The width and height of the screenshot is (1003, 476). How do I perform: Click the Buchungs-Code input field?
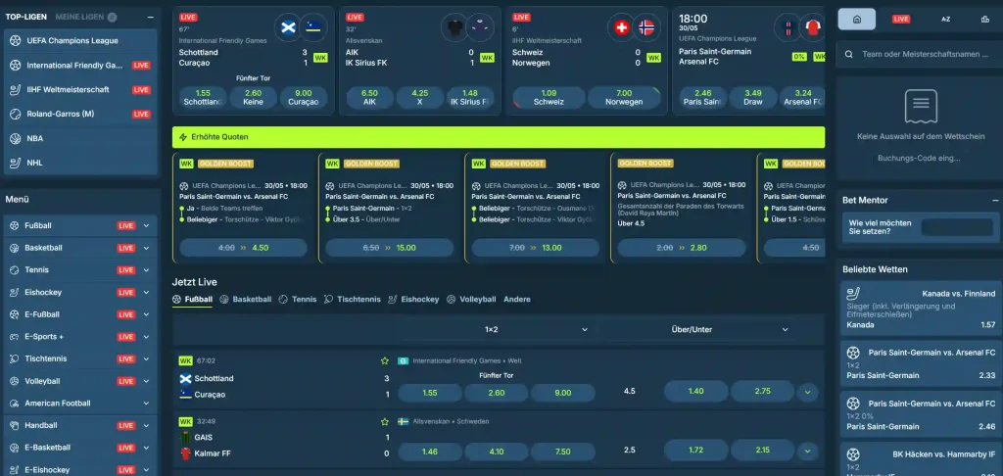click(919, 158)
